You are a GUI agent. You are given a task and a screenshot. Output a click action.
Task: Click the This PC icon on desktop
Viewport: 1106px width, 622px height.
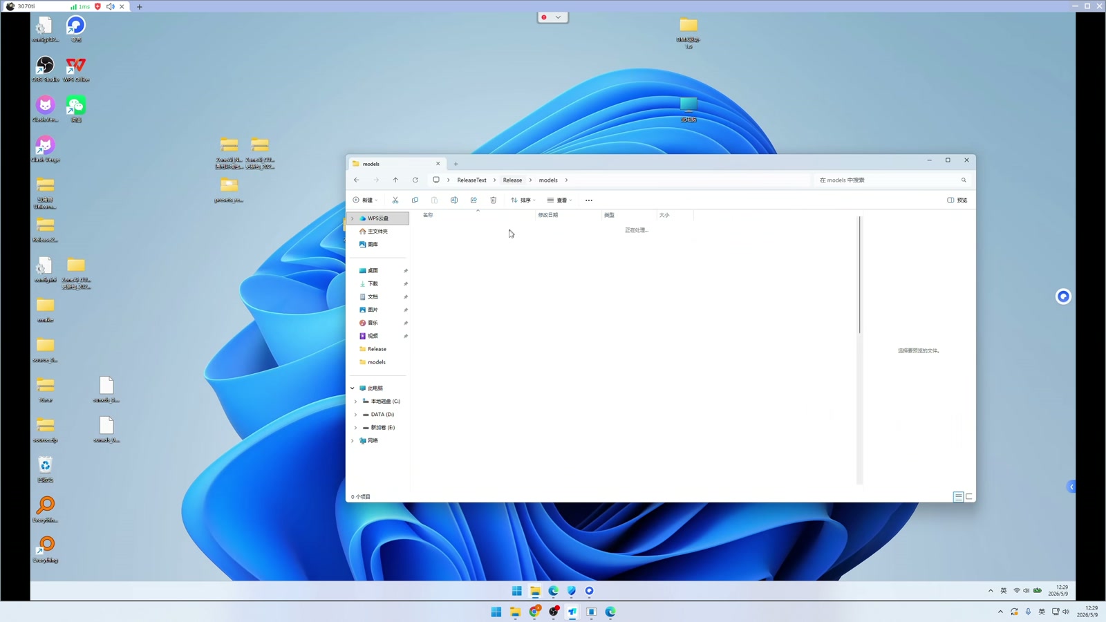(x=688, y=109)
